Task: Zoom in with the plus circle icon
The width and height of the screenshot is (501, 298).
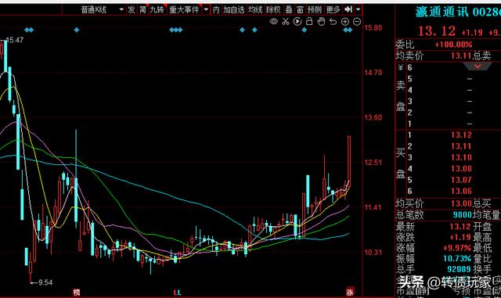Action: [345, 21]
